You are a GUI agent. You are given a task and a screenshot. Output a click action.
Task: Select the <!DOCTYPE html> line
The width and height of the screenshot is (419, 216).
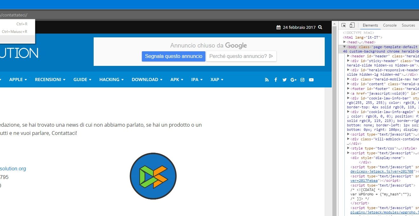358,33
